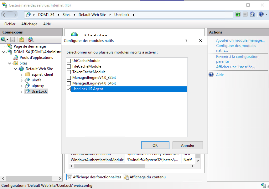Click the Default Web Site globe icon
Viewport: 269px width, 189px height.
[x=22, y=69]
